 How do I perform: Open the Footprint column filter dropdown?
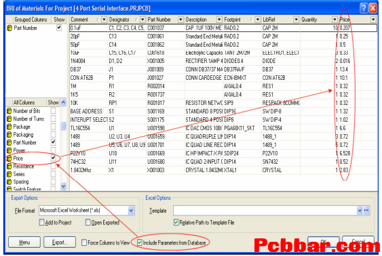coord(258,20)
